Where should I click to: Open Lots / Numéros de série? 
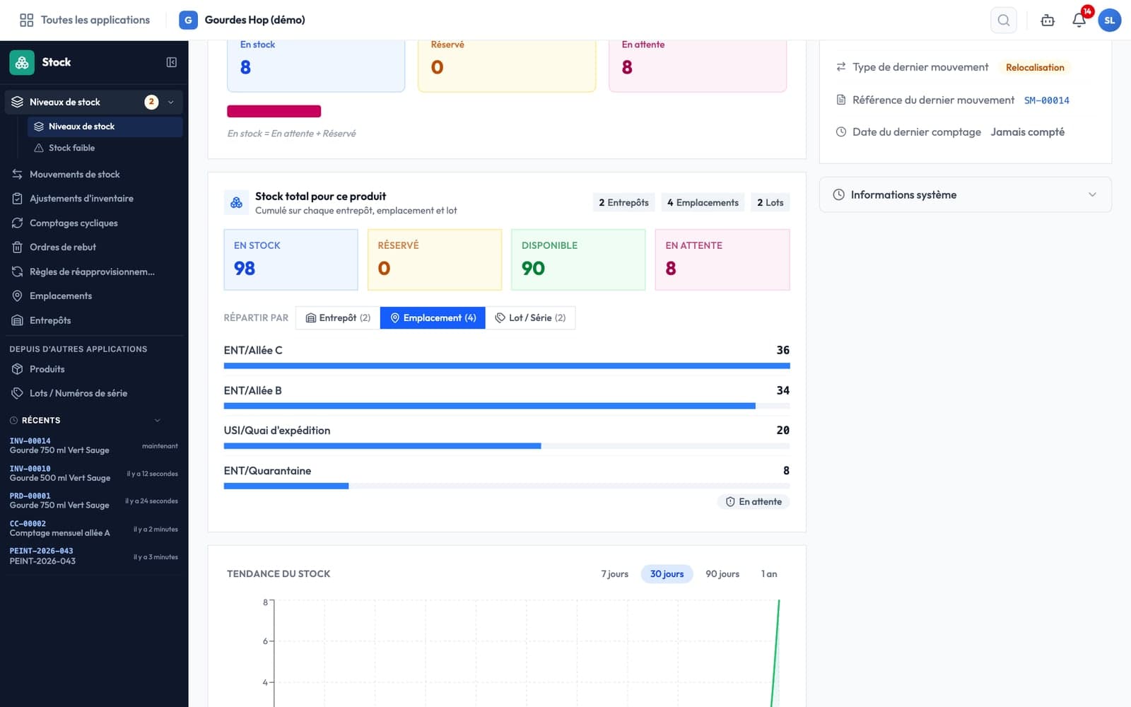coord(94,393)
